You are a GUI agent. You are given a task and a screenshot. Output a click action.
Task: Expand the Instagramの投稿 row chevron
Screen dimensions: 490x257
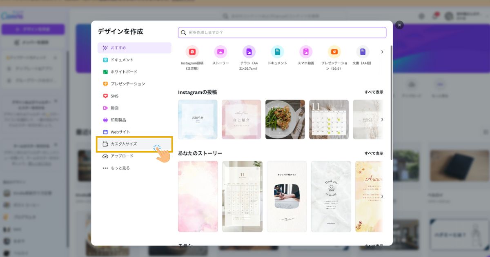point(382,120)
